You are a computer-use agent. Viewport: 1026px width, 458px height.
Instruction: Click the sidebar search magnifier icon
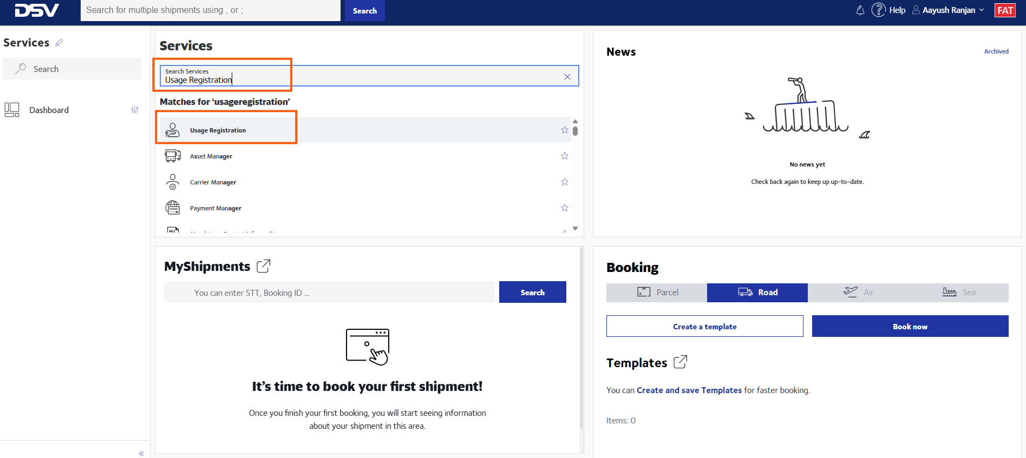tap(21, 69)
